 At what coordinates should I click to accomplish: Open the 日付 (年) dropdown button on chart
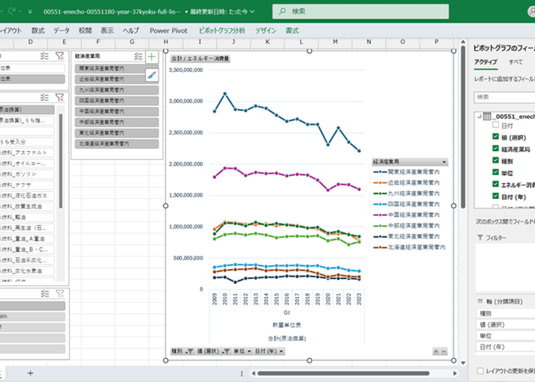click(x=269, y=351)
